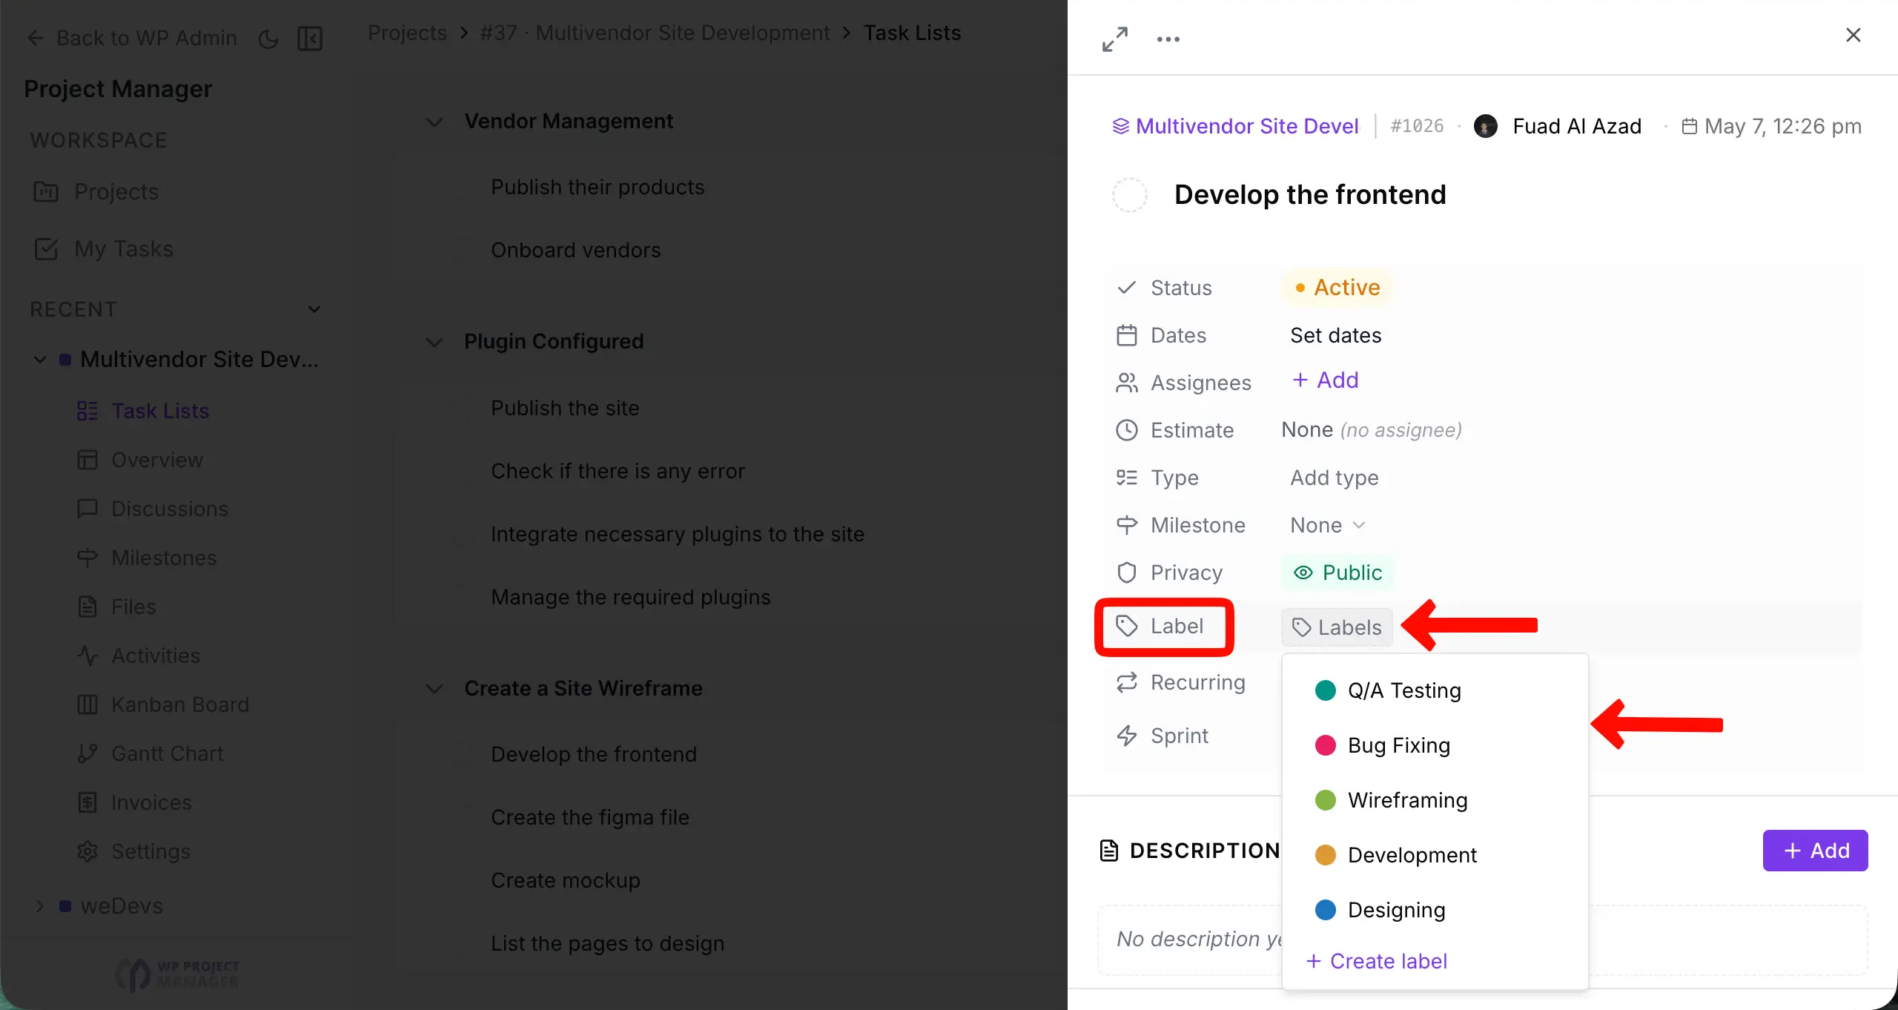Open Multivendor Site Devel project link
The height and width of the screenshot is (1010, 1898).
pos(1236,127)
